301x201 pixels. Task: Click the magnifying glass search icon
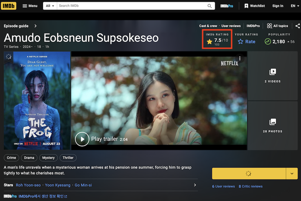[x=210, y=6]
